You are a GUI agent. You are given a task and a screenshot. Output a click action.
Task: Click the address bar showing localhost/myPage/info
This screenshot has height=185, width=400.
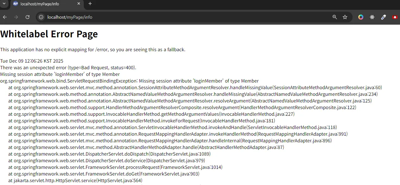pyautogui.click(x=187, y=17)
